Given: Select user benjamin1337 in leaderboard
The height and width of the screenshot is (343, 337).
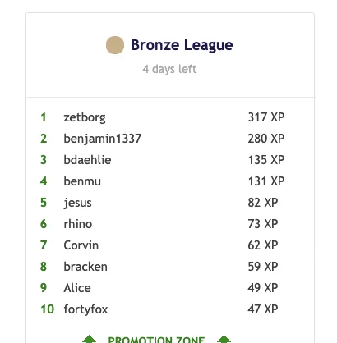Looking at the screenshot, I should click(x=103, y=139).
